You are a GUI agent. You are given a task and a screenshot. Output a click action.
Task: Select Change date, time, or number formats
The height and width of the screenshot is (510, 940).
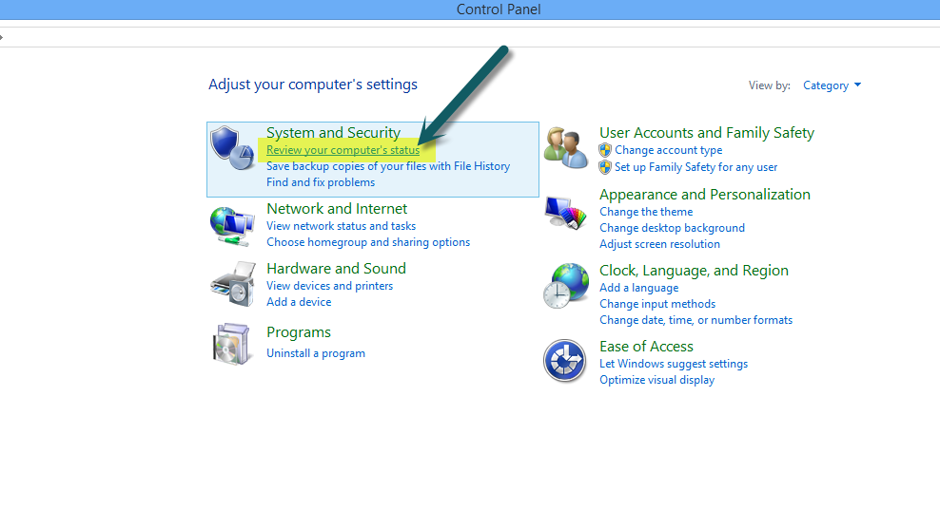point(696,320)
